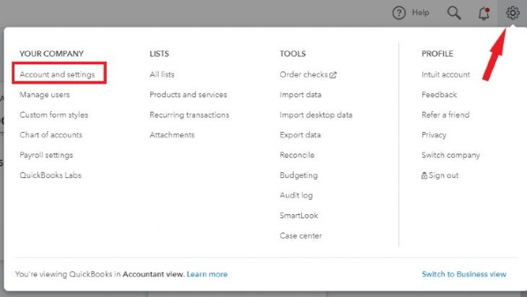The image size is (527, 297).
Task: Open Intuit account profile
Action: [445, 74]
